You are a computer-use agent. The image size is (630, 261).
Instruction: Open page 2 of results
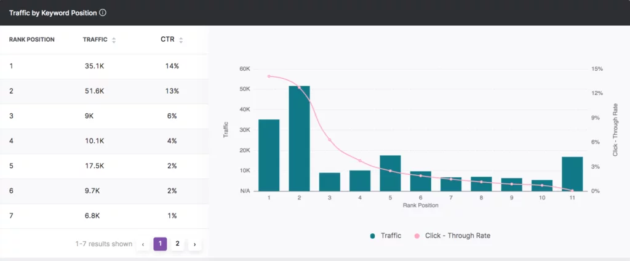point(177,244)
